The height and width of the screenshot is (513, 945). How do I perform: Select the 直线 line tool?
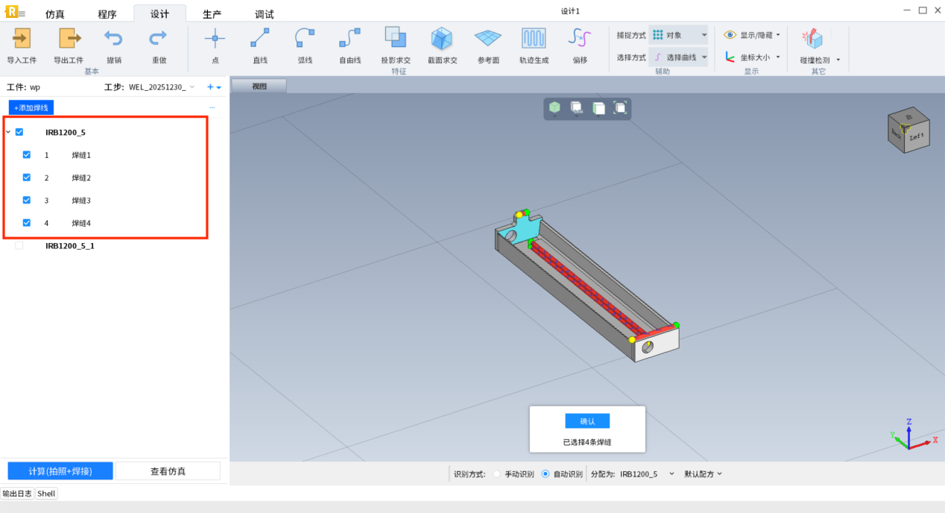[x=259, y=39]
